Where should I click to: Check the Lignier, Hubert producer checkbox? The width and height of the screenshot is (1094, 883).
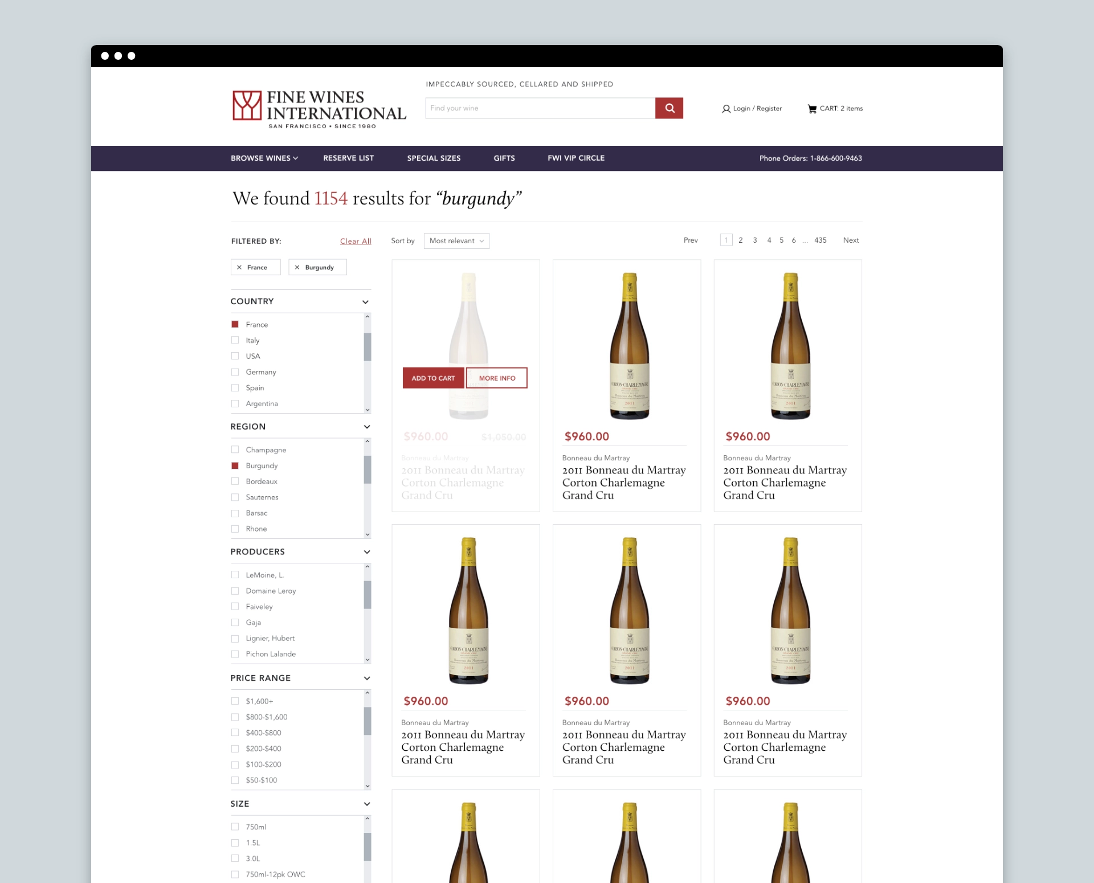point(235,638)
